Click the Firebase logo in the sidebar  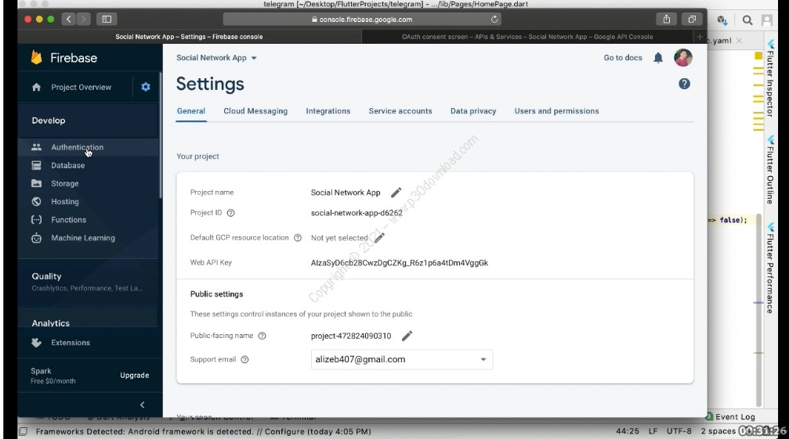pyautogui.click(x=36, y=58)
